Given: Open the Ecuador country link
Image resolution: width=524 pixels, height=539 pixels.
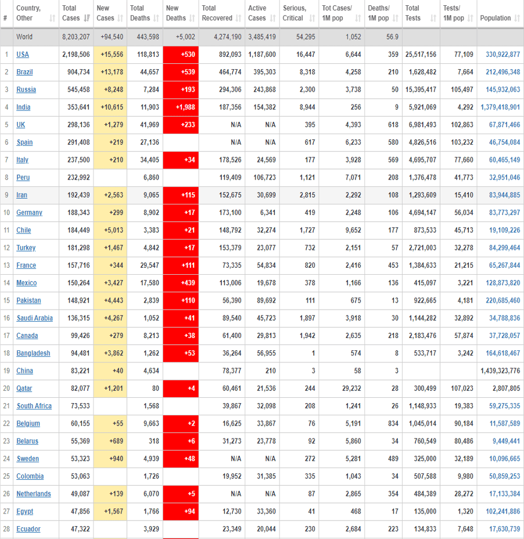Looking at the screenshot, I should point(28,529).
